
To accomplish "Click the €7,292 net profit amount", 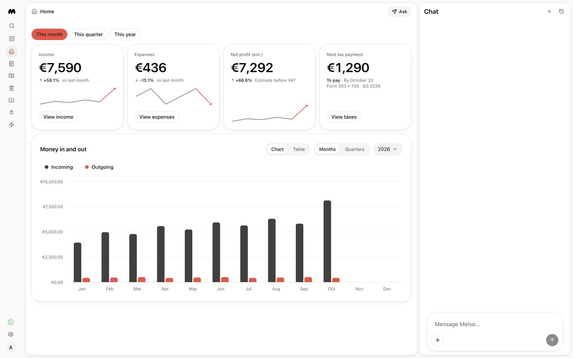I will click(x=252, y=68).
